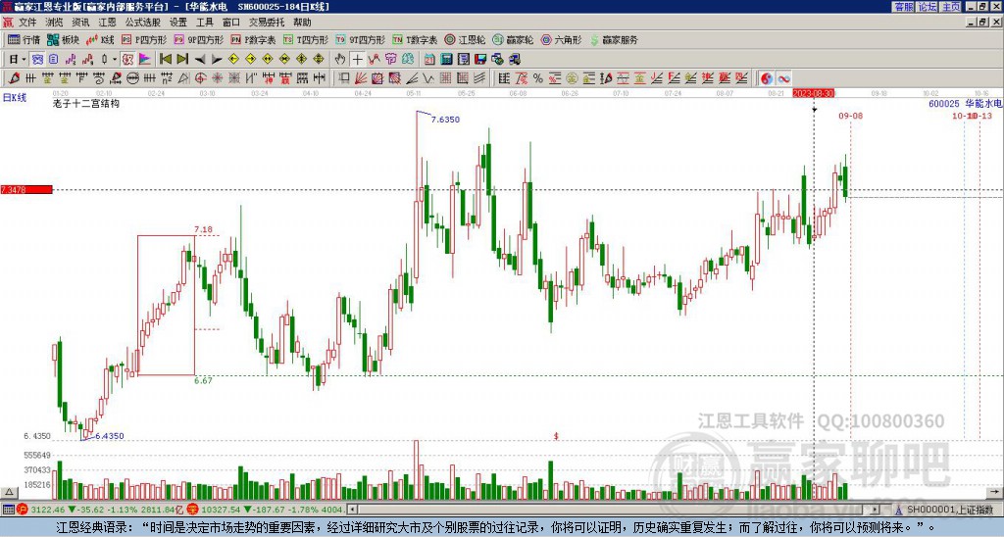The width and height of the screenshot is (1004, 537).
Task: Click the up triangle button at volume panel
Action: (8, 493)
